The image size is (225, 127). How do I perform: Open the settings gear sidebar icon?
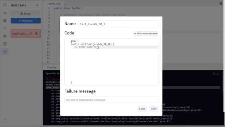click(x=5, y=36)
